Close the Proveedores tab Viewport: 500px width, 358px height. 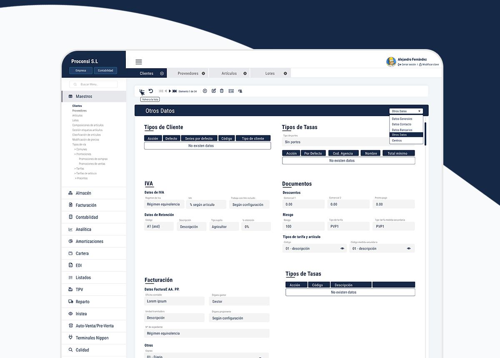tap(203, 73)
